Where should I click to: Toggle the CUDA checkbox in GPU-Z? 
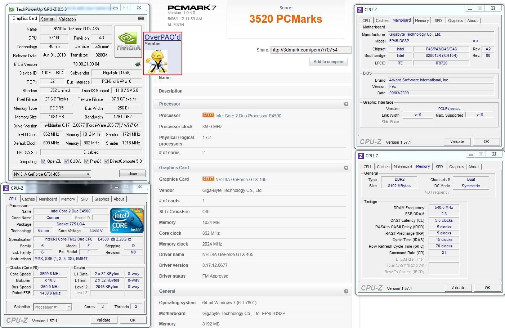[66, 161]
